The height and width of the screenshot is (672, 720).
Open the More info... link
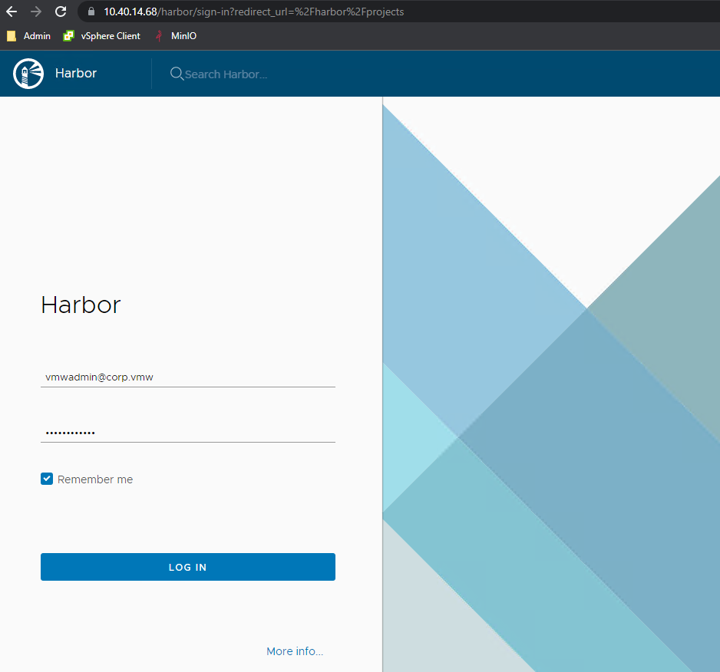295,651
